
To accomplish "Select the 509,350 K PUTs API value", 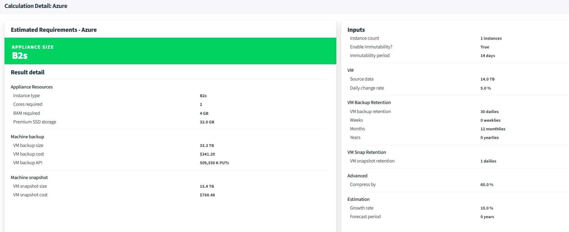I will [214, 163].
